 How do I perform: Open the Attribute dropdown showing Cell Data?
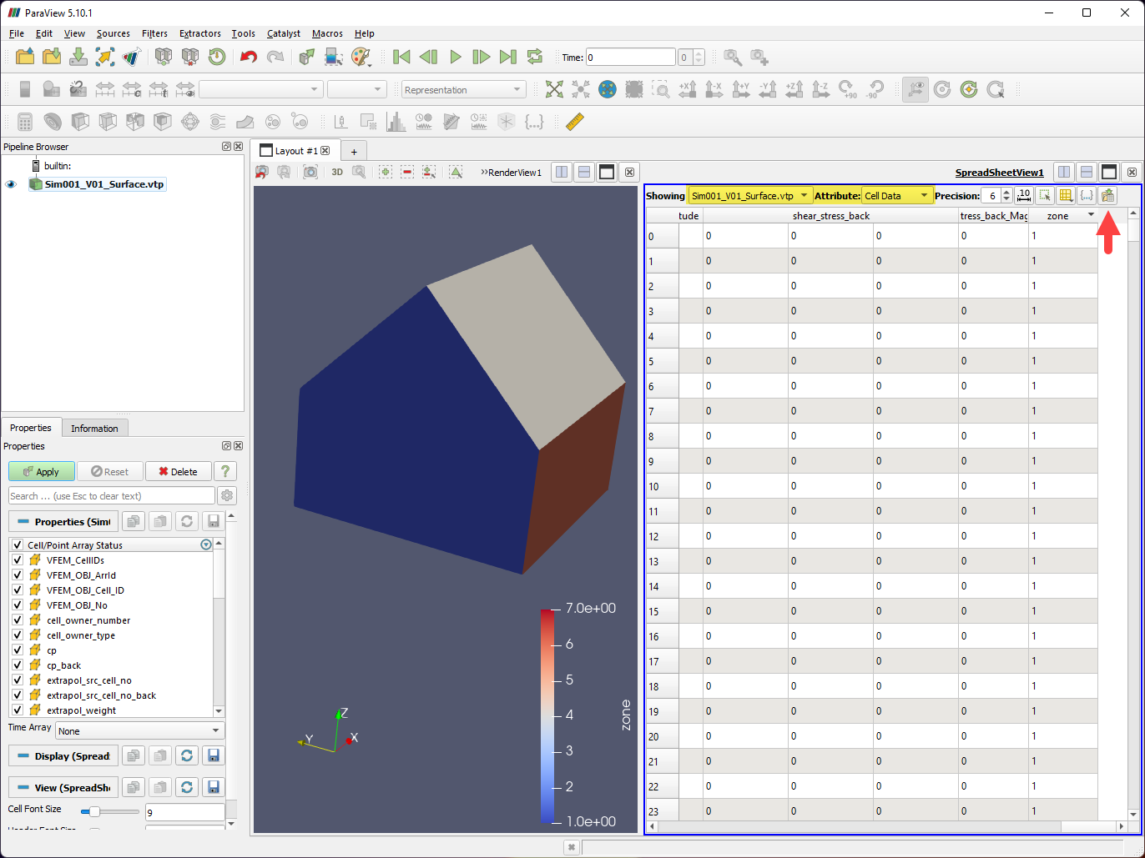point(897,194)
